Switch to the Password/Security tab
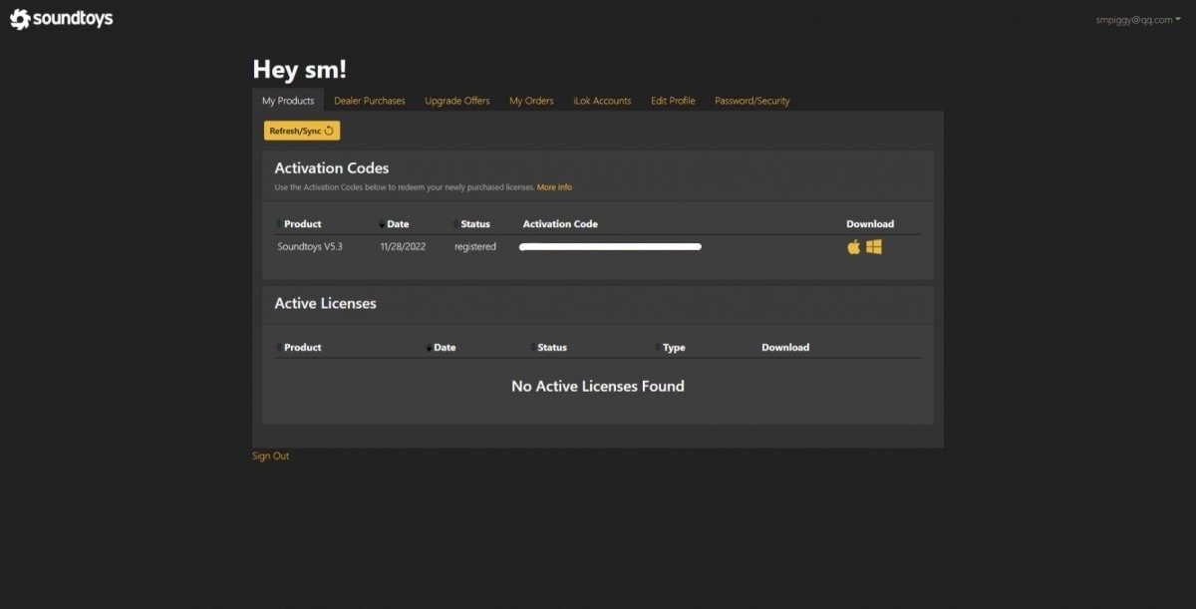This screenshot has width=1196, height=609. 751,101
